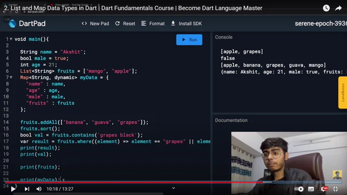The image size is (347, 195).
Task: Click on the "Akshit" string in code
Action: [71, 52]
